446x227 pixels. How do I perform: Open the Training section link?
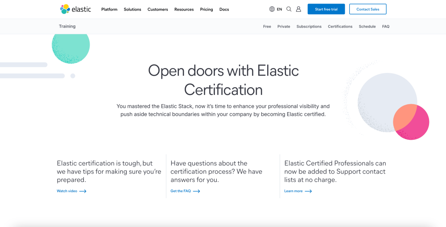(67, 26)
